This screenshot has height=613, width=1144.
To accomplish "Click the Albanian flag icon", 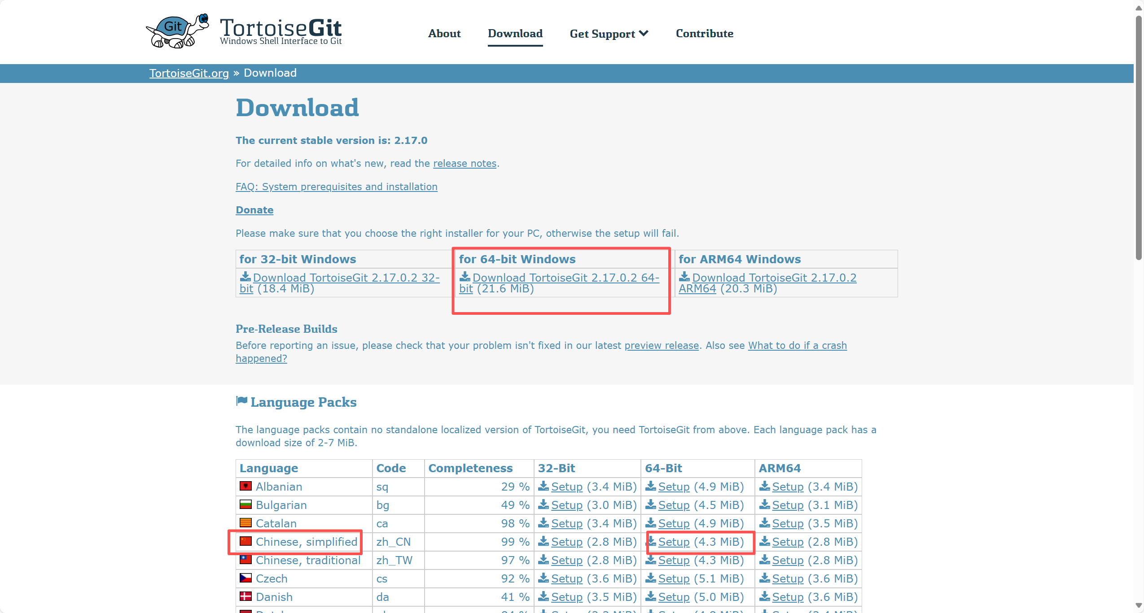I will [x=245, y=486].
